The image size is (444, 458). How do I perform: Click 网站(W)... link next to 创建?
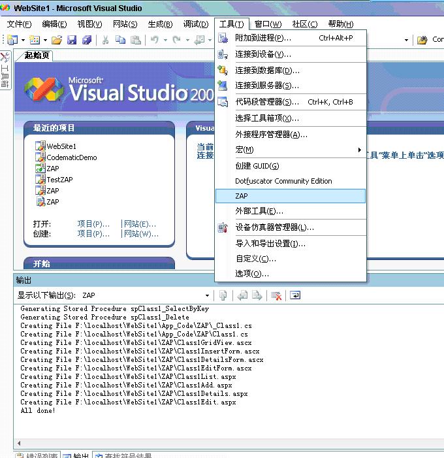[141, 234]
